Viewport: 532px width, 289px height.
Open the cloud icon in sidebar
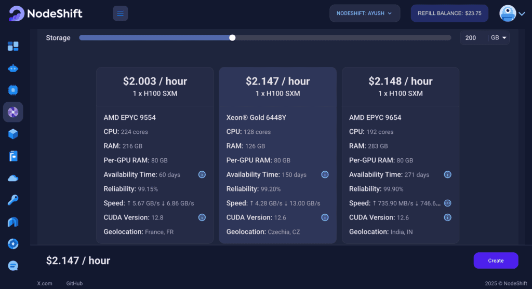click(x=13, y=178)
